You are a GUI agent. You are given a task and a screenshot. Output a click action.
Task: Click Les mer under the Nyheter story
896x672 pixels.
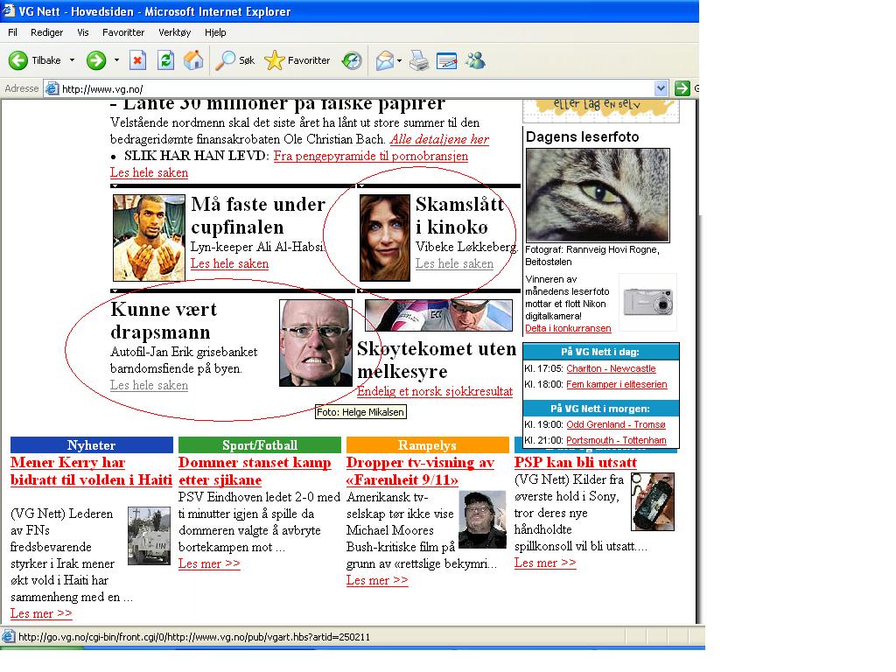[x=41, y=613]
